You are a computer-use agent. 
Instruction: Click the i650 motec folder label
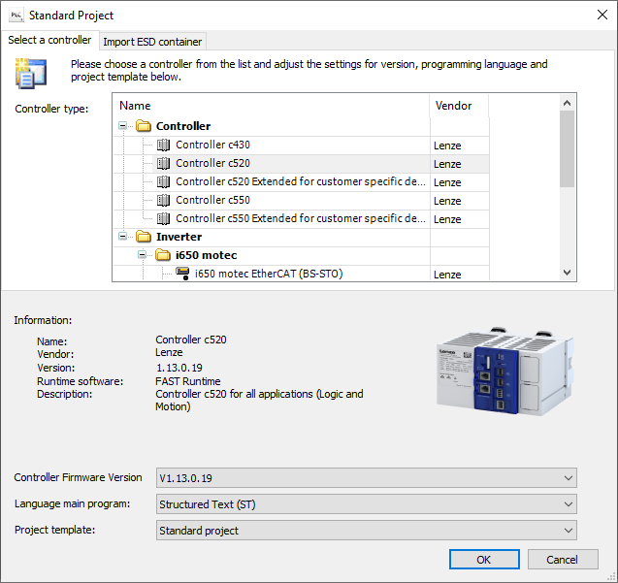[206, 255]
